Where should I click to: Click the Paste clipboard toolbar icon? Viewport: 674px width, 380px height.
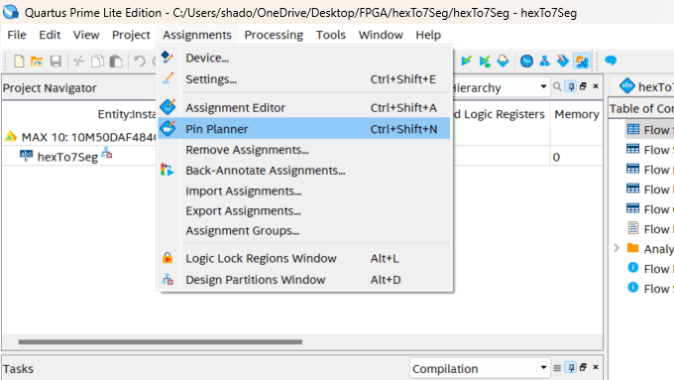point(116,62)
